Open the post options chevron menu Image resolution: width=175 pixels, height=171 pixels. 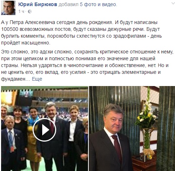173,4
